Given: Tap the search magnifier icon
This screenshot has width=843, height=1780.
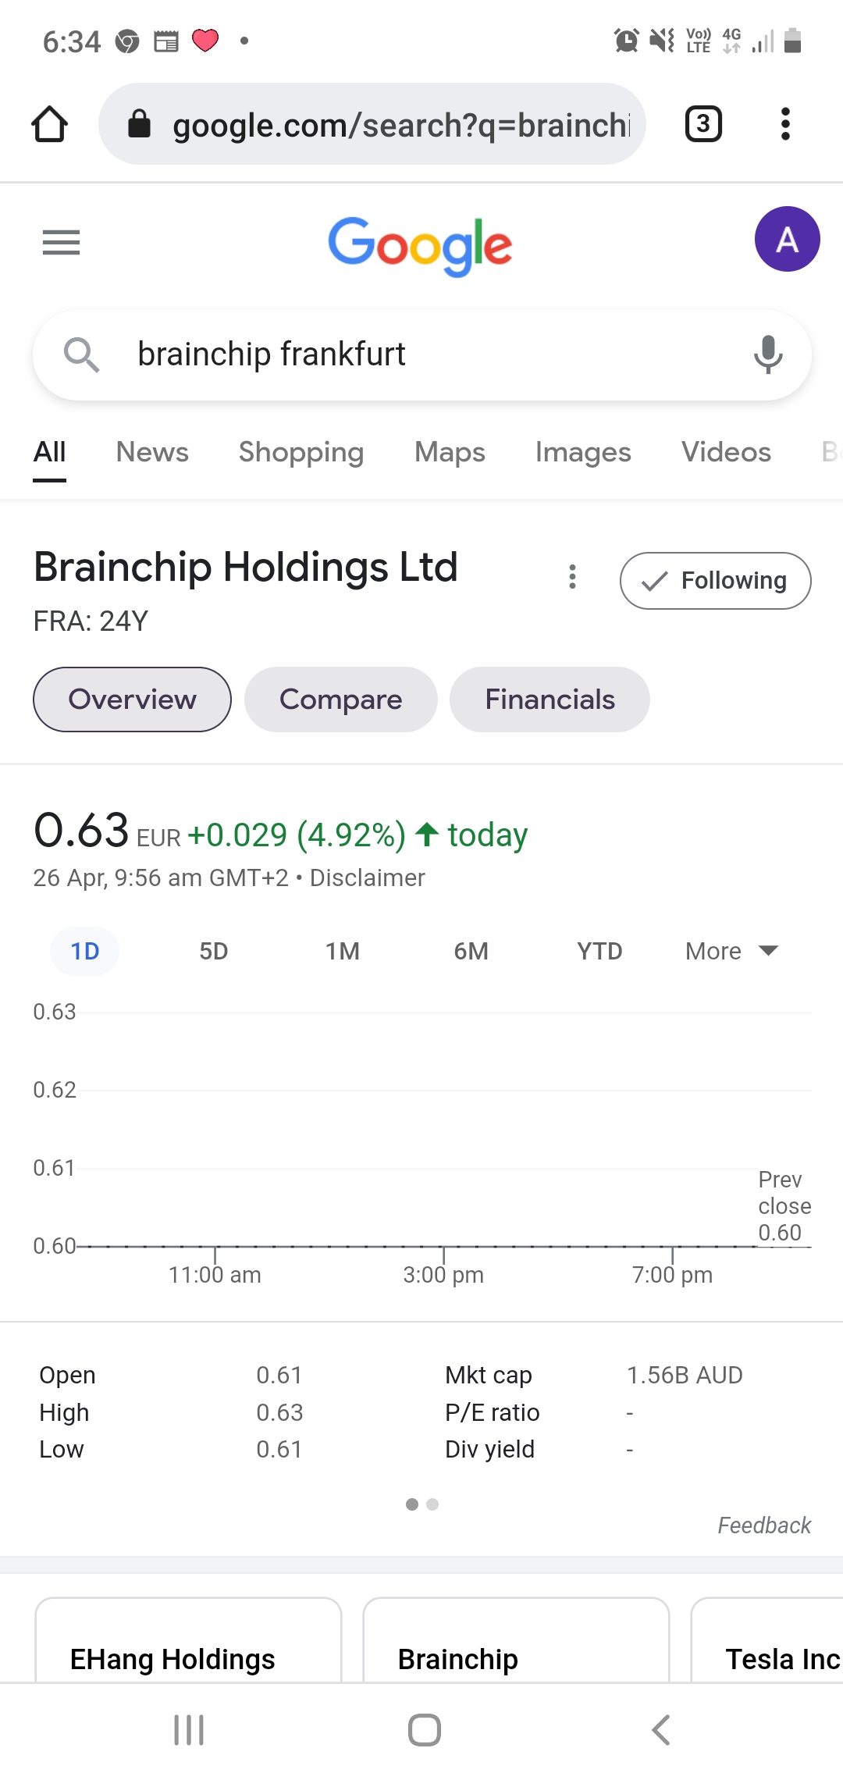Looking at the screenshot, I should 81,355.
